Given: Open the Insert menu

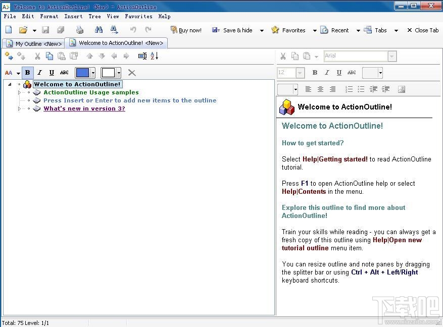Looking at the screenshot, I should click(x=73, y=16).
